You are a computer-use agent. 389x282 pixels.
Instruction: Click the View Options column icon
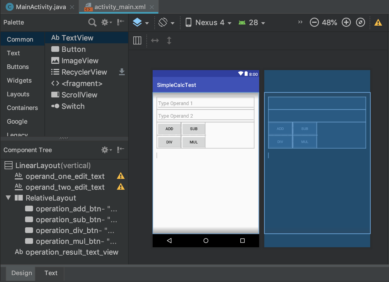point(137,40)
